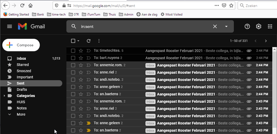Open email to bart.nuyens Aangespast Rooster
Image resolution: width=277 pixels, height=134 pixels.
[170, 58]
